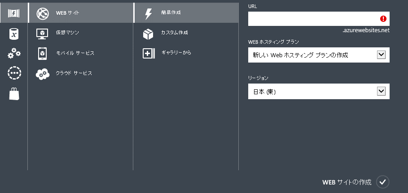Select the Compute category icon in sidebar
This screenshot has width=408, height=193.
click(x=13, y=13)
